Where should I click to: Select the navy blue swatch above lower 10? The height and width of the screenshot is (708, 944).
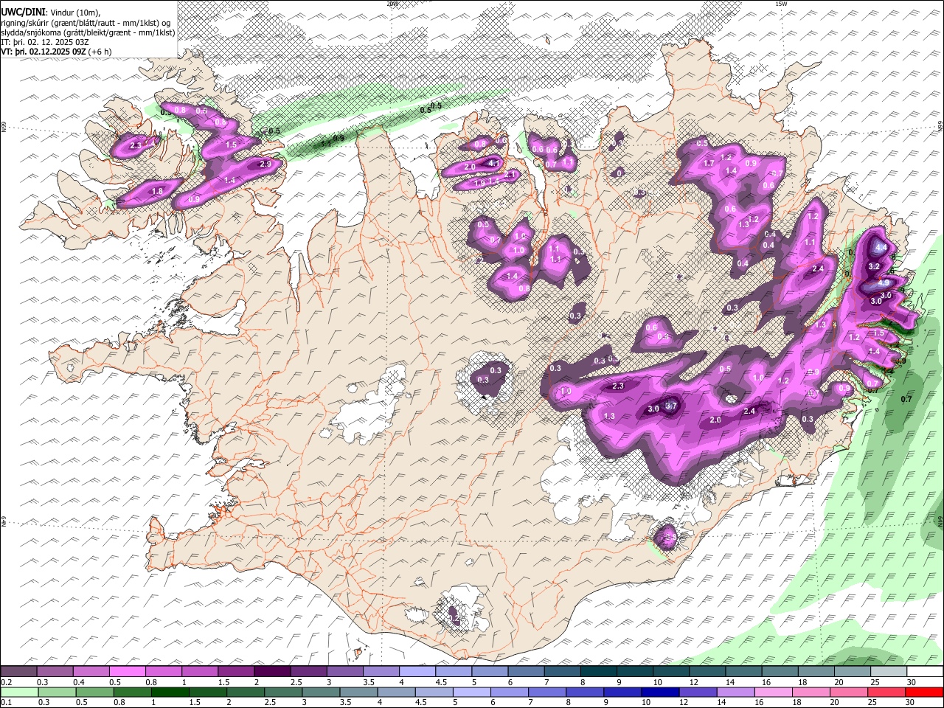click(x=659, y=692)
